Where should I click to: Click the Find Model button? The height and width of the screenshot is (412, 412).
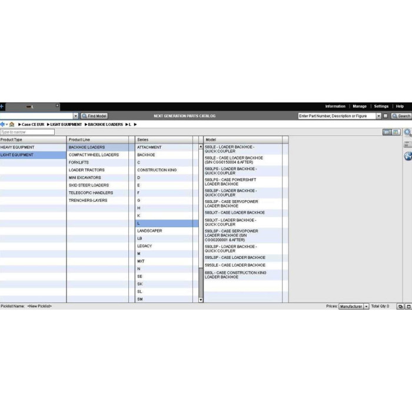click(x=94, y=116)
